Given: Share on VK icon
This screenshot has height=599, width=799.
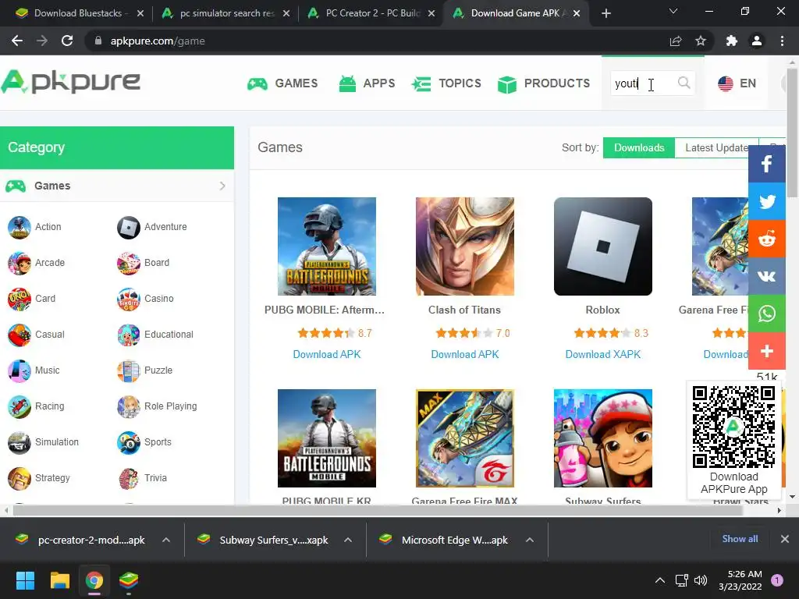Looking at the screenshot, I should pos(766,277).
